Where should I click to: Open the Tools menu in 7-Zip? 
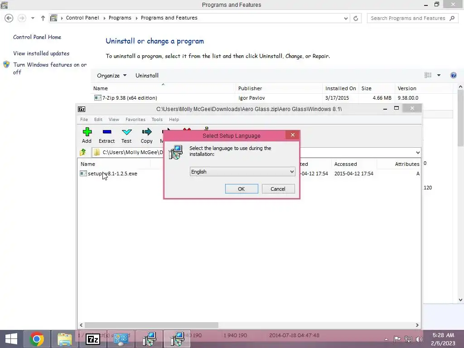pyautogui.click(x=157, y=119)
